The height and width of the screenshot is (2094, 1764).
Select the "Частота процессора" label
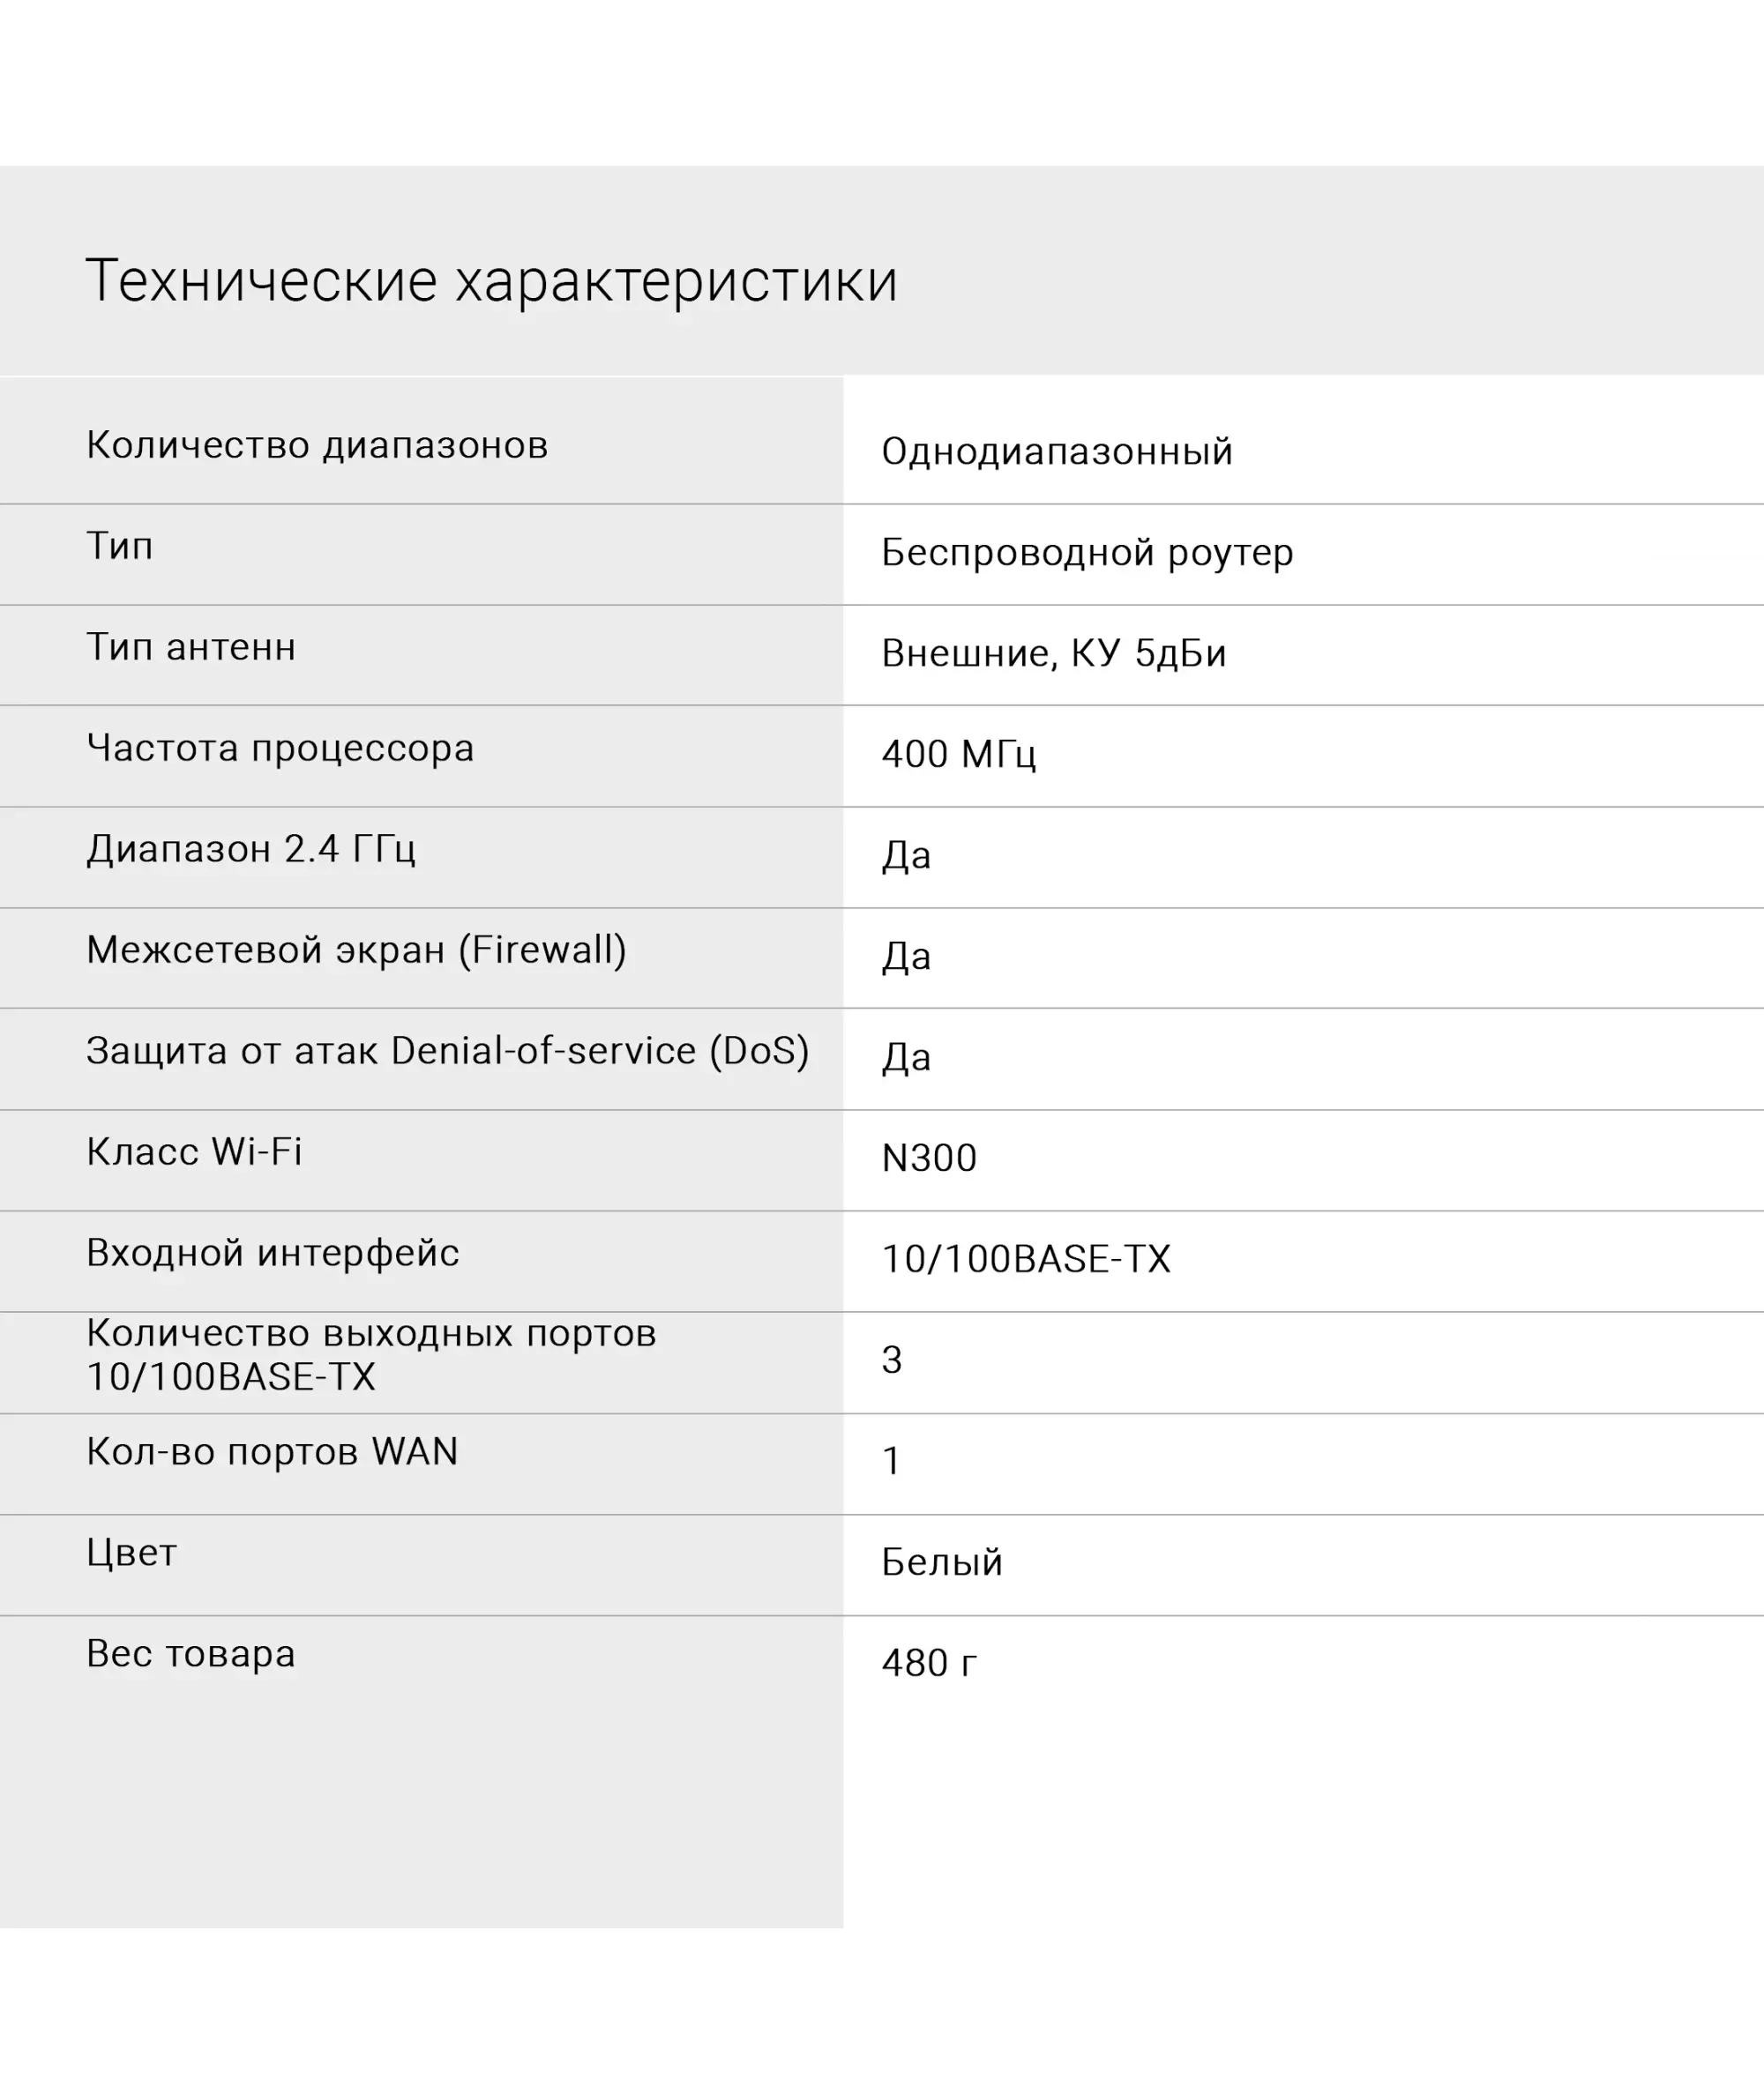click(x=280, y=748)
